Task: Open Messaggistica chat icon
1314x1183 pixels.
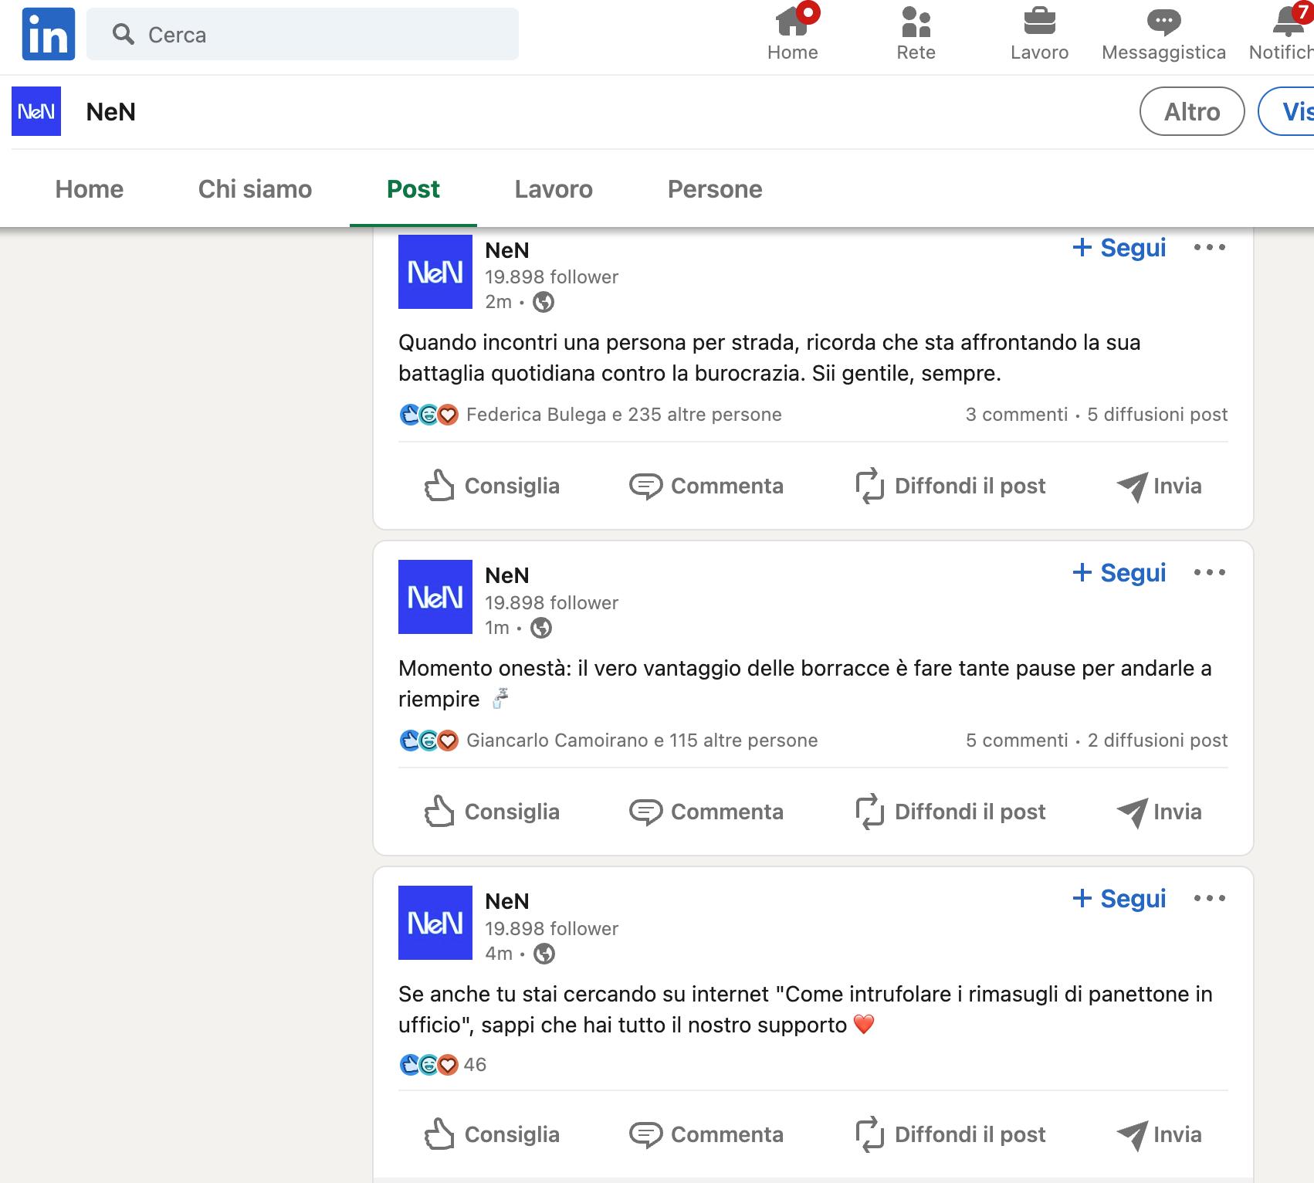Action: tap(1163, 33)
